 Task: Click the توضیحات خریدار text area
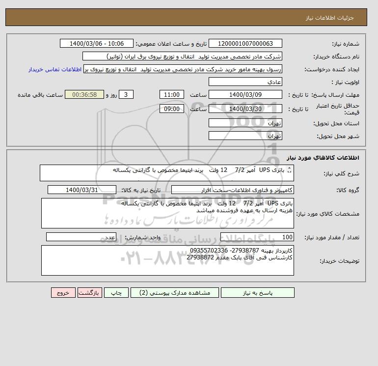[x=167, y=260]
